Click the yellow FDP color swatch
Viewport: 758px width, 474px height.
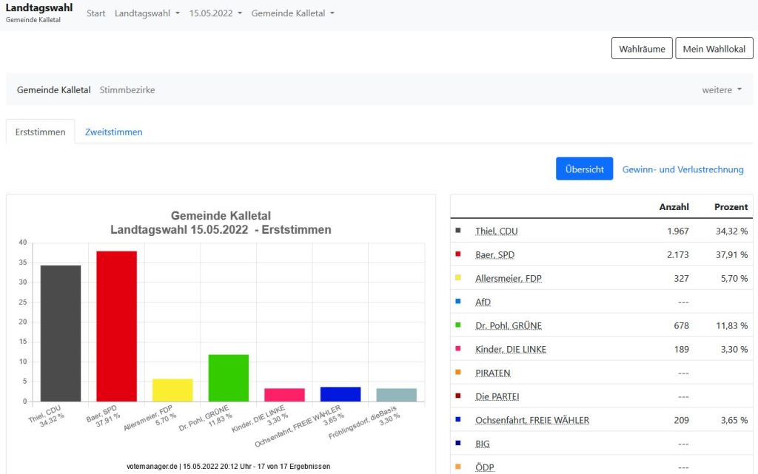pos(457,277)
